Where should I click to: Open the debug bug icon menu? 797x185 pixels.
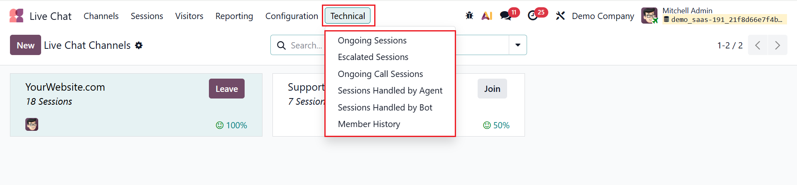click(469, 16)
